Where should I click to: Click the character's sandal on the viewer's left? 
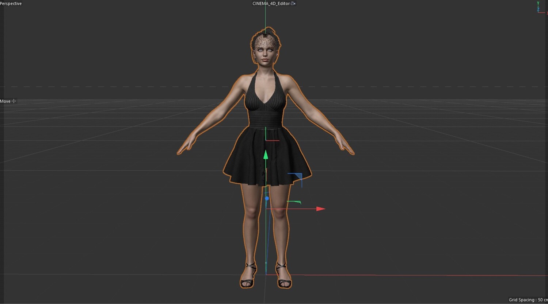pos(248,276)
